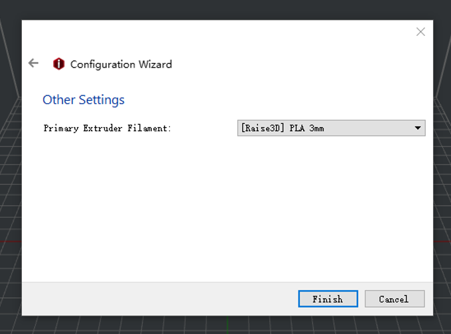Click the red axis line right of dialog
451x334 pixels.
click(x=442, y=241)
